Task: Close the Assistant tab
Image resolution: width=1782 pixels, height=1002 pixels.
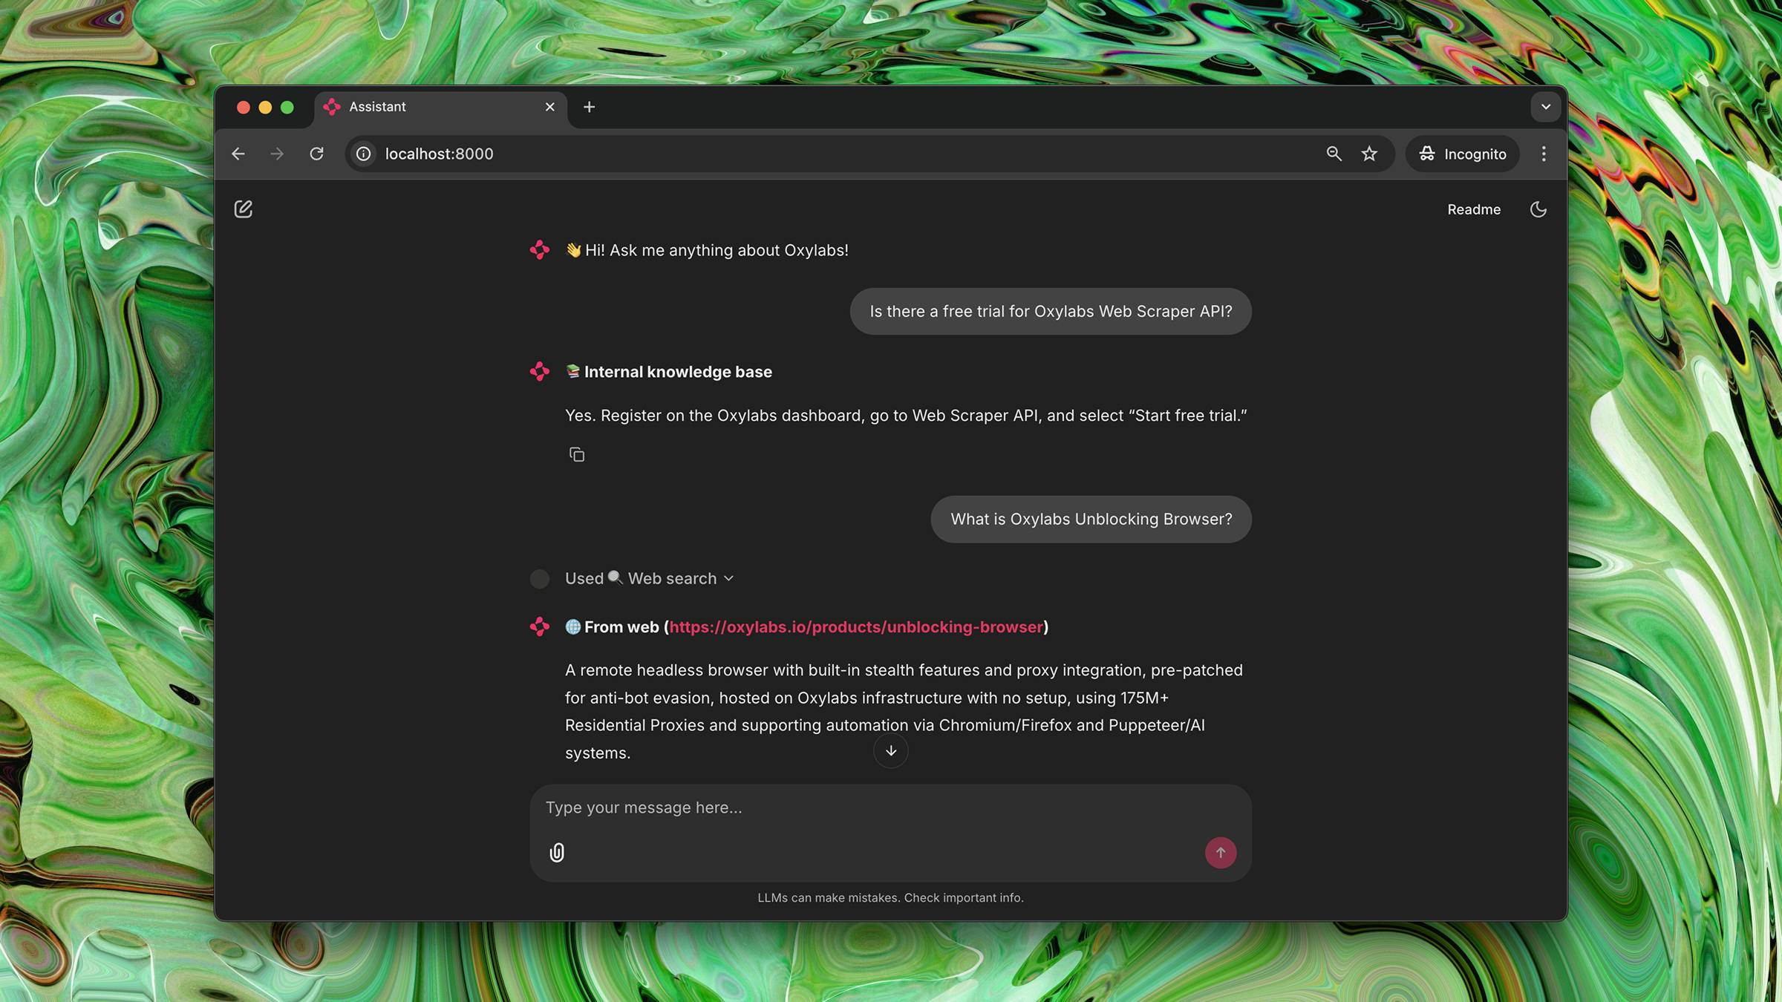Action: (x=549, y=107)
